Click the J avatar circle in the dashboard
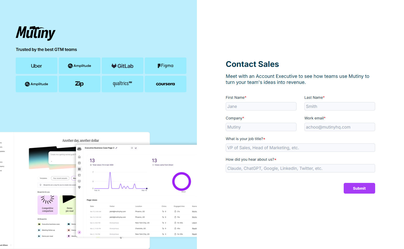This screenshot has width=404, height=249. (x=79, y=232)
